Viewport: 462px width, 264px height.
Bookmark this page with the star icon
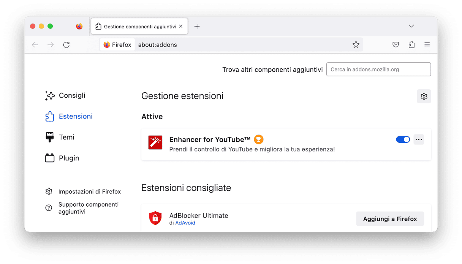356,45
